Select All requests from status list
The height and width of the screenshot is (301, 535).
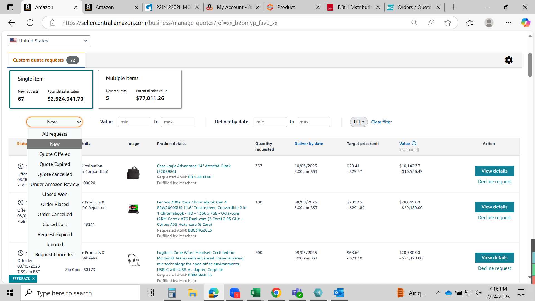[55, 134]
